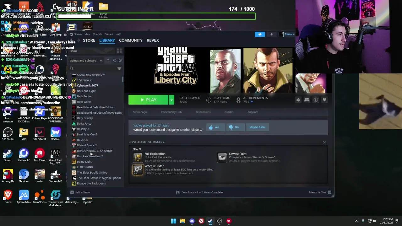Open Shadow PC desktop shortcut

click(x=24, y=155)
